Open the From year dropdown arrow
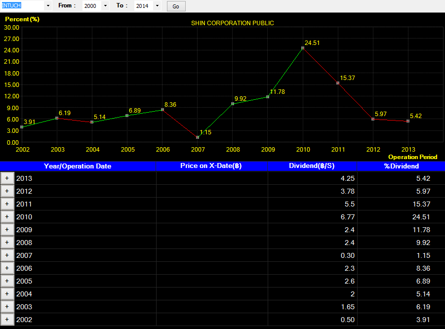The width and height of the screenshot is (445, 329). (105, 5)
